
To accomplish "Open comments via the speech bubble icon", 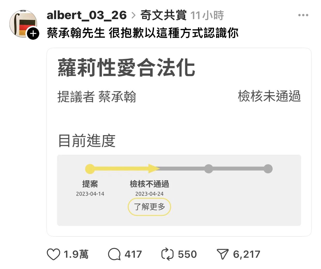I will (114, 254).
